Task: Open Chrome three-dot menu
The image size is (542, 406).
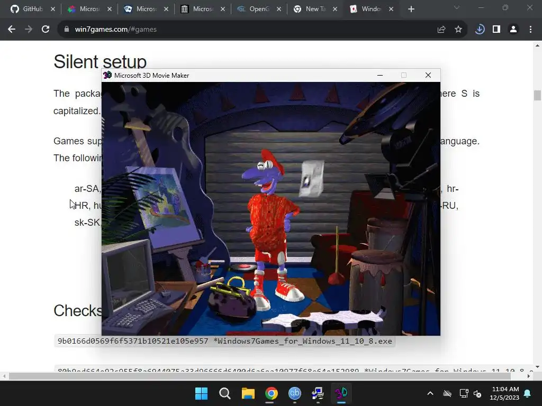Action: click(x=530, y=30)
